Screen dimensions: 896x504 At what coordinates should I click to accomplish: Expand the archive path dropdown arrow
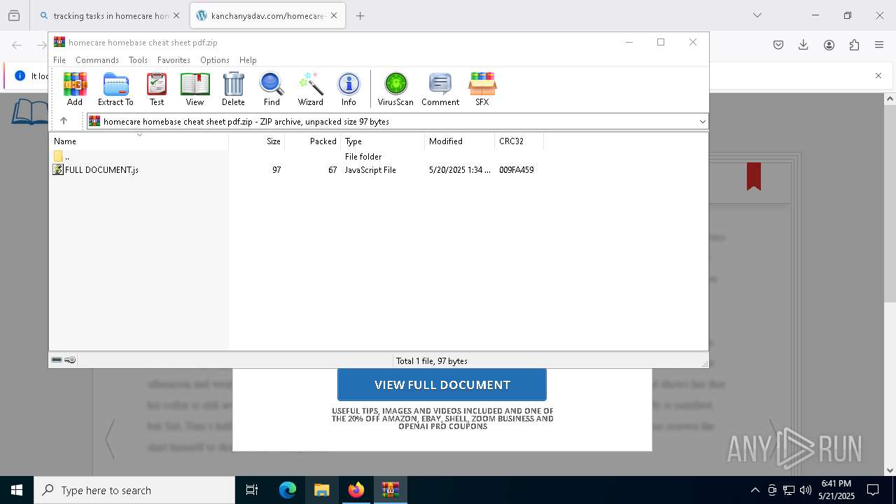coord(702,122)
